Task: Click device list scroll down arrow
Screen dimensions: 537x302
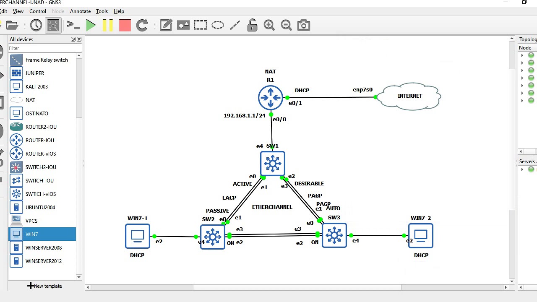Action: (79, 277)
